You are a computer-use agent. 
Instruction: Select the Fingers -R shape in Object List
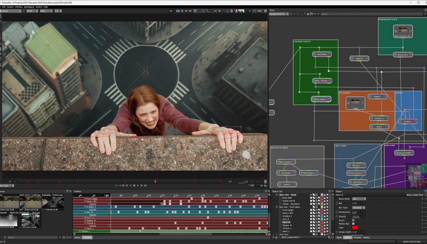tap(287, 225)
